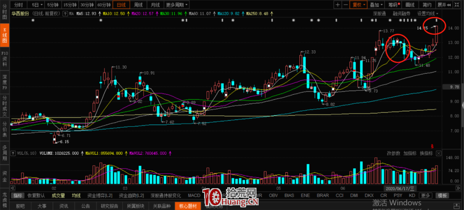The height and width of the screenshot is (210, 464).
Task: Click the rightmost info marker above latest candle
Action: 436,20
